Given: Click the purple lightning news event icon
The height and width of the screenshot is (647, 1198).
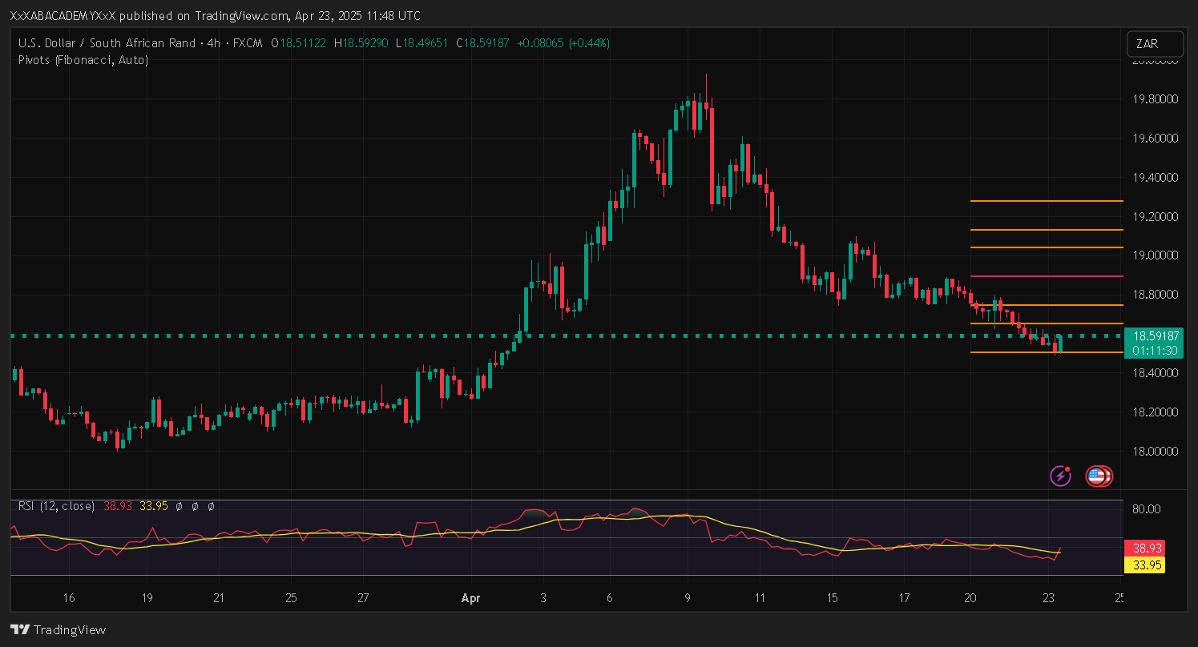Looking at the screenshot, I should [1061, 476].
